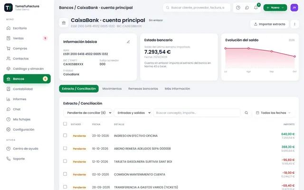Open notifications bell icon
This screenshot has width=304, height=190.
[256, 8]
